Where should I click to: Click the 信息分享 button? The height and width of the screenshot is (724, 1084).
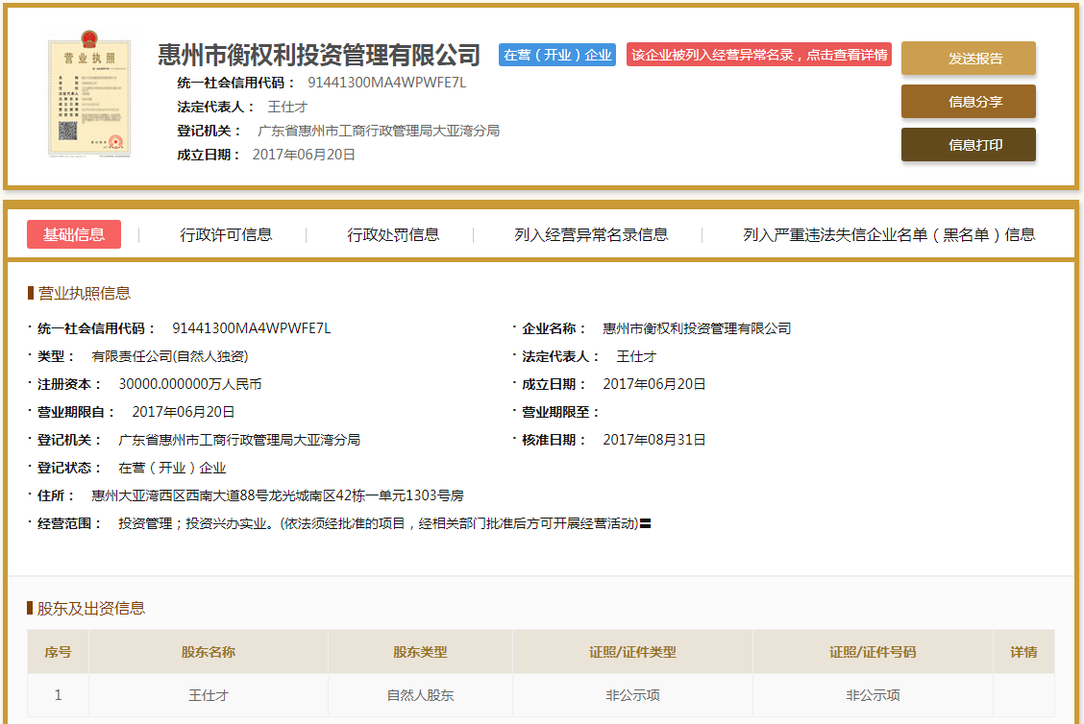(x=968, y=101)
